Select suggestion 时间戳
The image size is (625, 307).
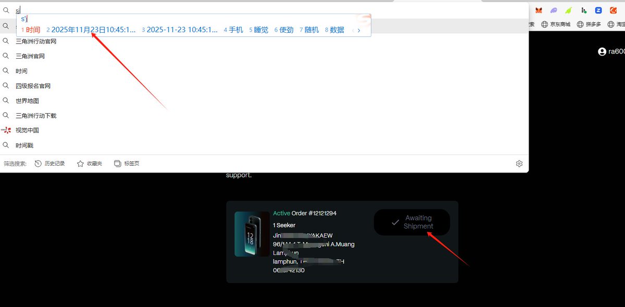[x=264, y=145]
